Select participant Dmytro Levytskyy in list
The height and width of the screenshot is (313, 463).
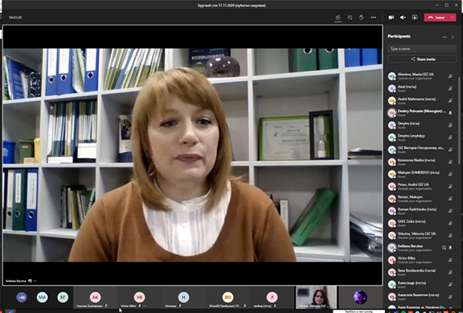[421, 137]
